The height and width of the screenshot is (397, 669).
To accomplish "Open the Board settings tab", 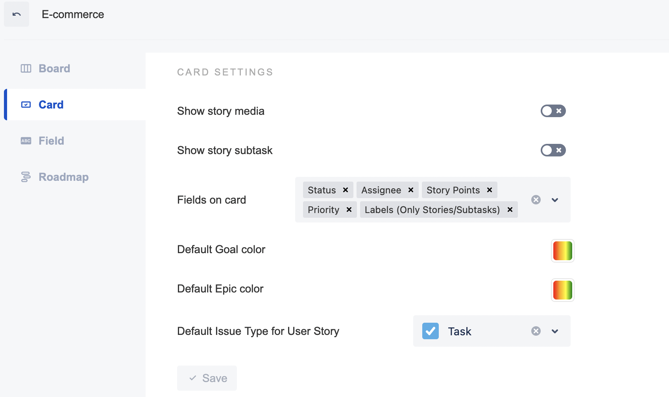I will 54,68.
